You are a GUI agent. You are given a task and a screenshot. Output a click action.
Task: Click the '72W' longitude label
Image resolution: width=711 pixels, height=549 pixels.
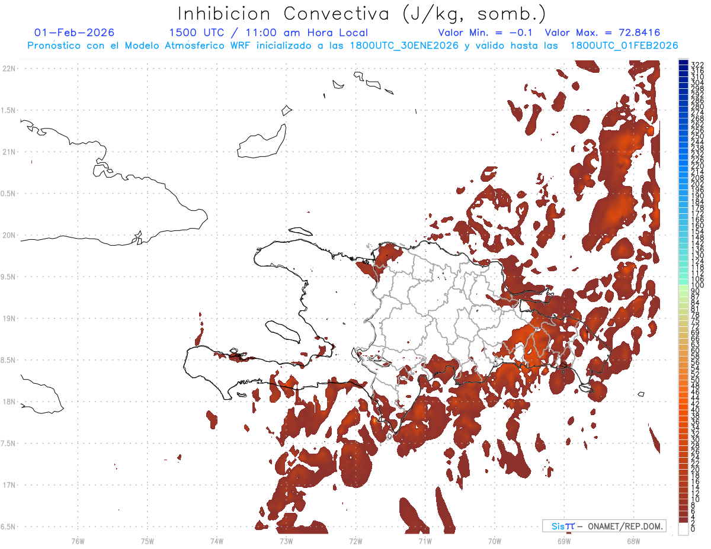(x=355, y=541)
